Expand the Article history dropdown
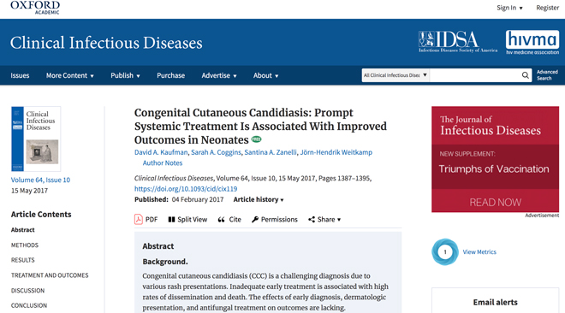 (x=259, y=199)
